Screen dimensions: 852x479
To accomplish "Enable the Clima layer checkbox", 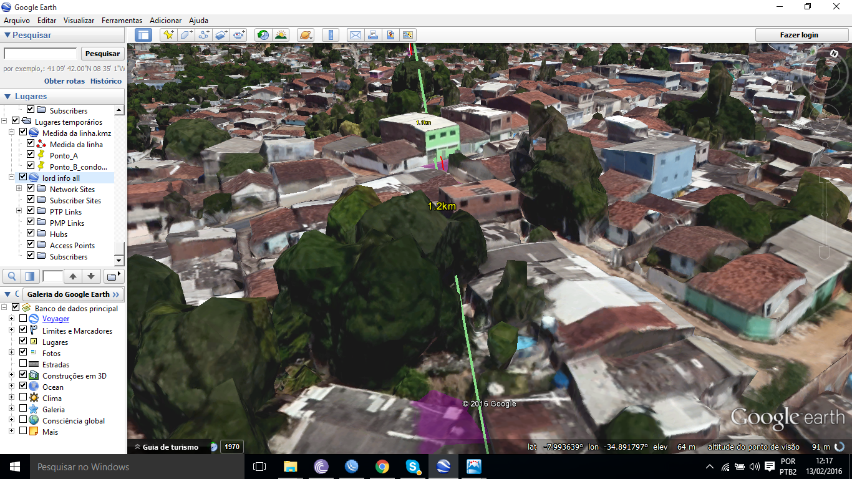I will pos(23,397).
